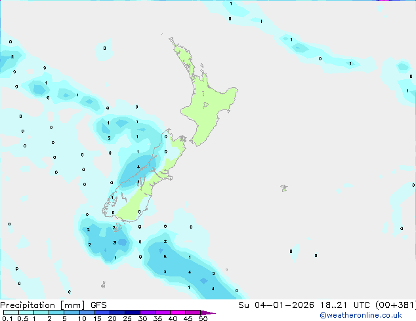The image size is (416, 321).
Task: Select the 0.5–1 mm legend swatch
Action: tap(26, 312)
